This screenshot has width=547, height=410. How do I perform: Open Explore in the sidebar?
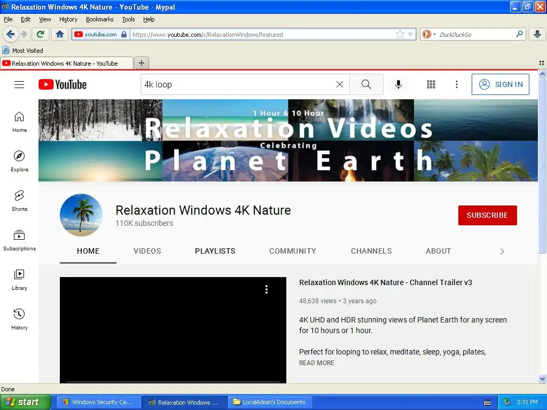coord(19,161)
